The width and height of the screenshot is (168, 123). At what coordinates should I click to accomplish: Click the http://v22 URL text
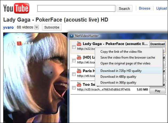[86, 49]
